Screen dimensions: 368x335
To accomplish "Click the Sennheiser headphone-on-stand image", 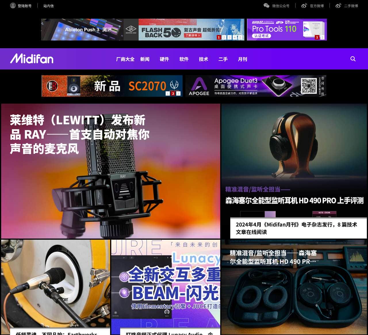I will [x=294, y=145].
